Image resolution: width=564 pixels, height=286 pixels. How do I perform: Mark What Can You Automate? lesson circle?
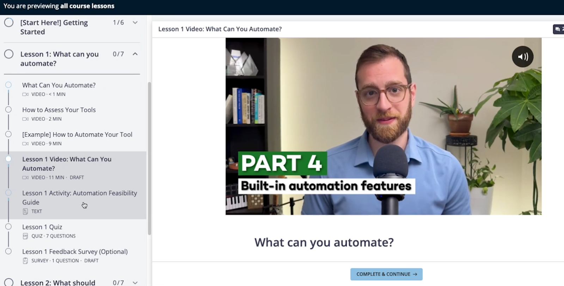[x=8, y=85]
